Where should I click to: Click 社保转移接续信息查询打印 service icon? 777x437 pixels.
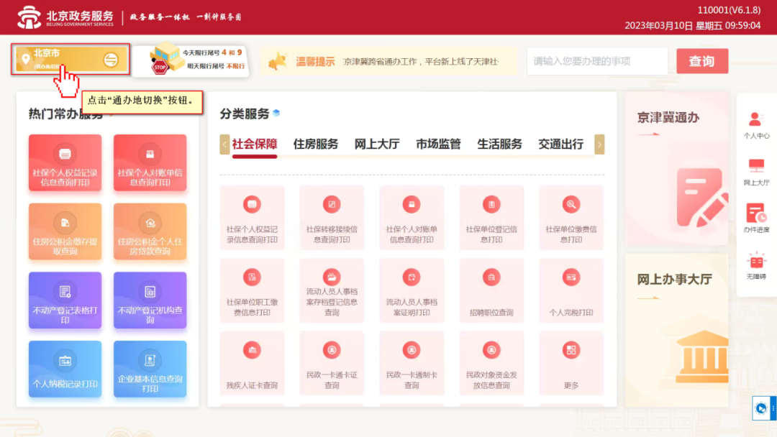point(332,218)
